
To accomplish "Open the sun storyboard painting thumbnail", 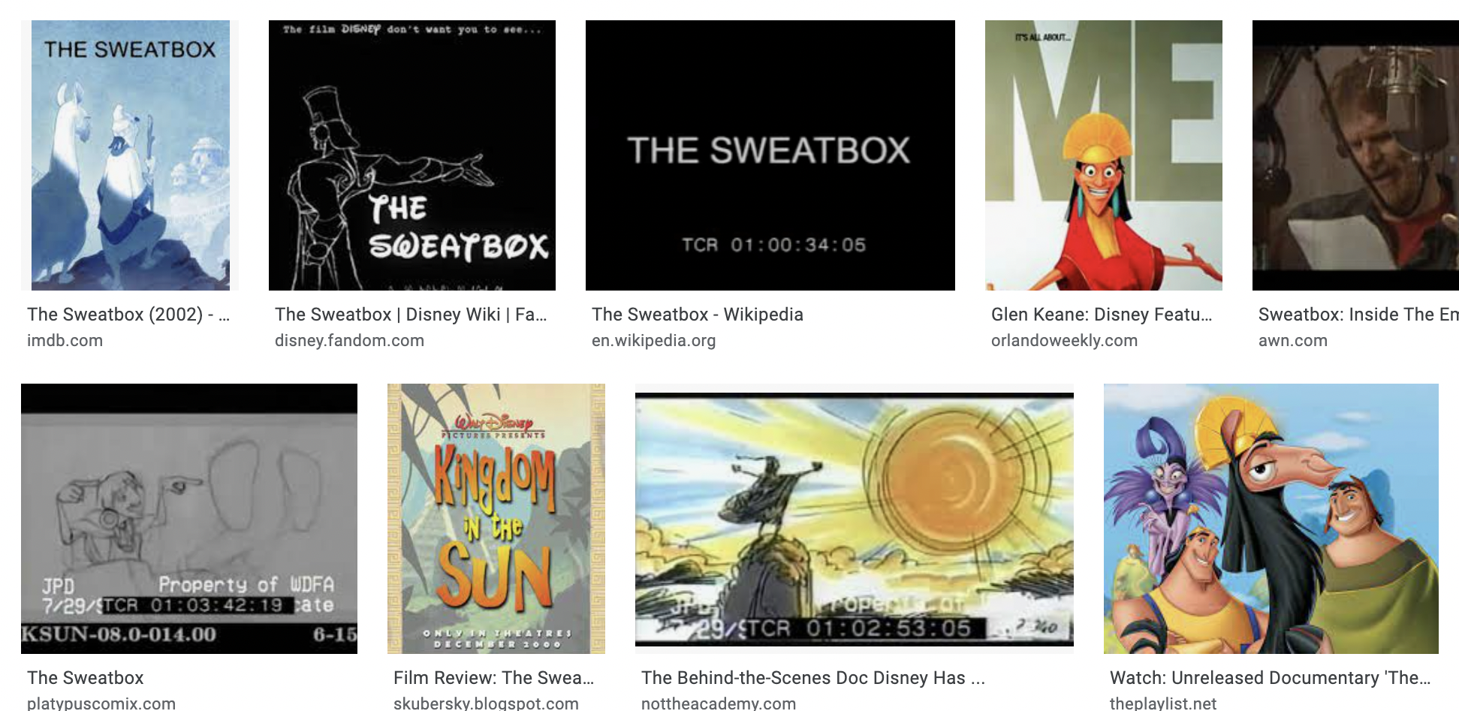I will [x=855, y=519].
